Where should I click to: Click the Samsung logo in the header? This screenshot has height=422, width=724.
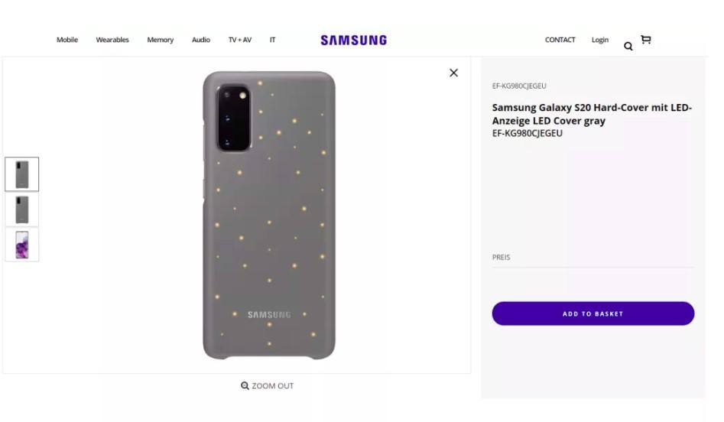(353, 41)
